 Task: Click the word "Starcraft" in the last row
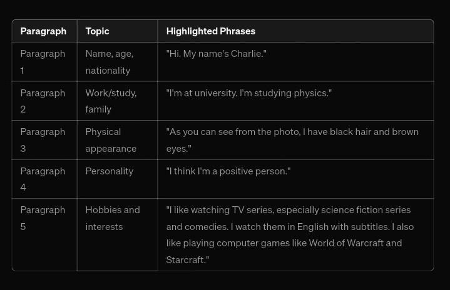tap(185, 260)
